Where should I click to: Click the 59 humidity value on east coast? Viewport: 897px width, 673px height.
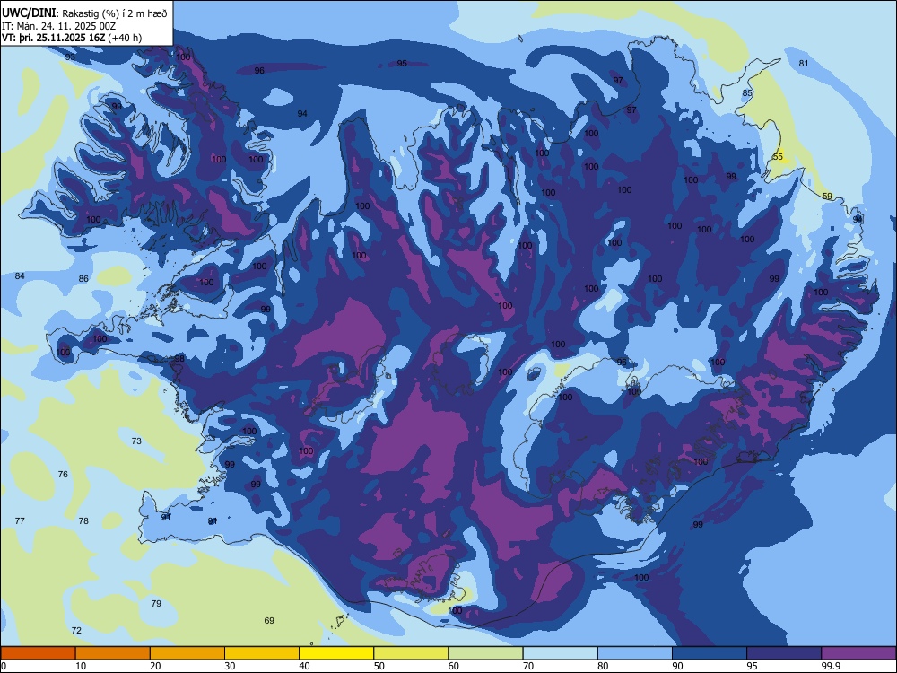(827, 196)
